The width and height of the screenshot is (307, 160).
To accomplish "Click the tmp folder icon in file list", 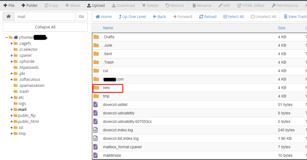I will click(x=96, y=96).
